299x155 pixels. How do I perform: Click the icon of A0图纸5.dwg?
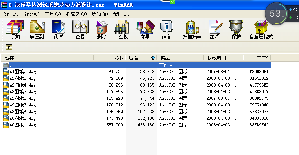click(6, 118)
